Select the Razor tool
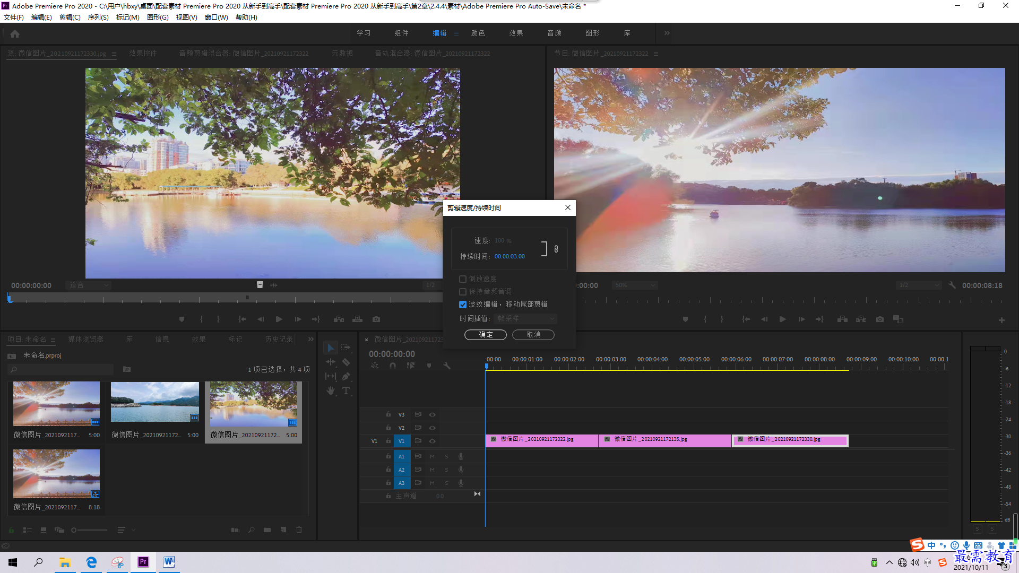 (x=346, y=362)
